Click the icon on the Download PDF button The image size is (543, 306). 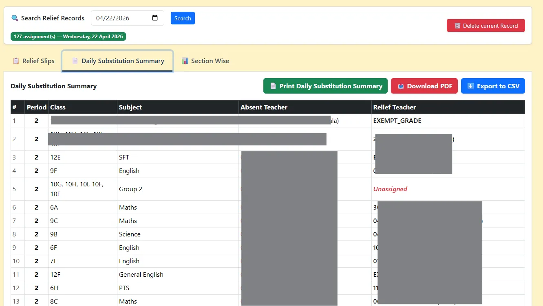pyautogui.click(x=401, y=86)
